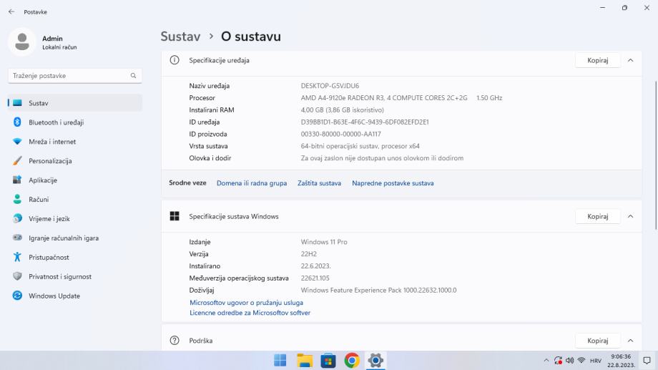Copy Podrška info with Kopiraj
Image resolution: width=658 pixels, height=370 pixels.
point(598,341)
